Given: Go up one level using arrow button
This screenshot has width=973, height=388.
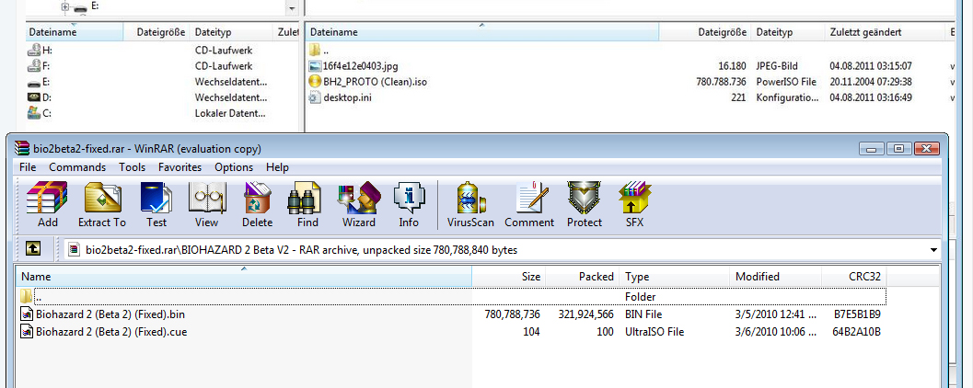Looking at the screenshot, I should 33,248.
